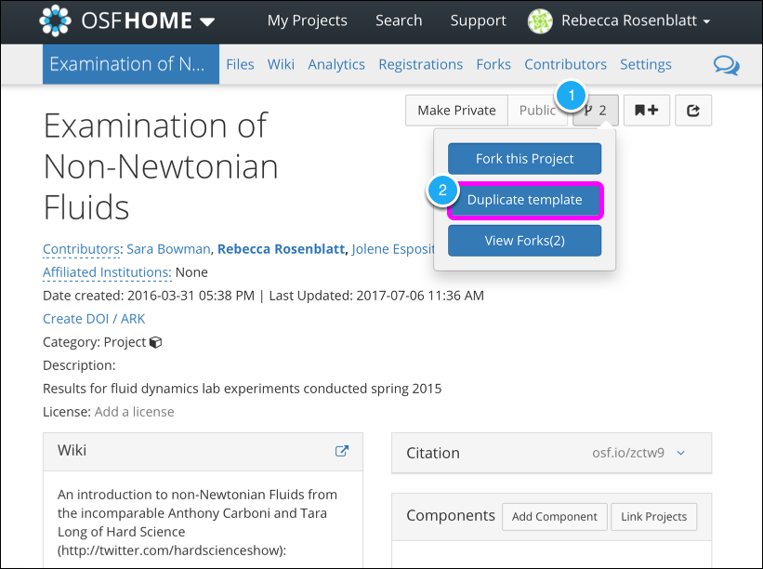Click Duplicate template button
Viewport: 763px width, 569px height.
point(524,200)
